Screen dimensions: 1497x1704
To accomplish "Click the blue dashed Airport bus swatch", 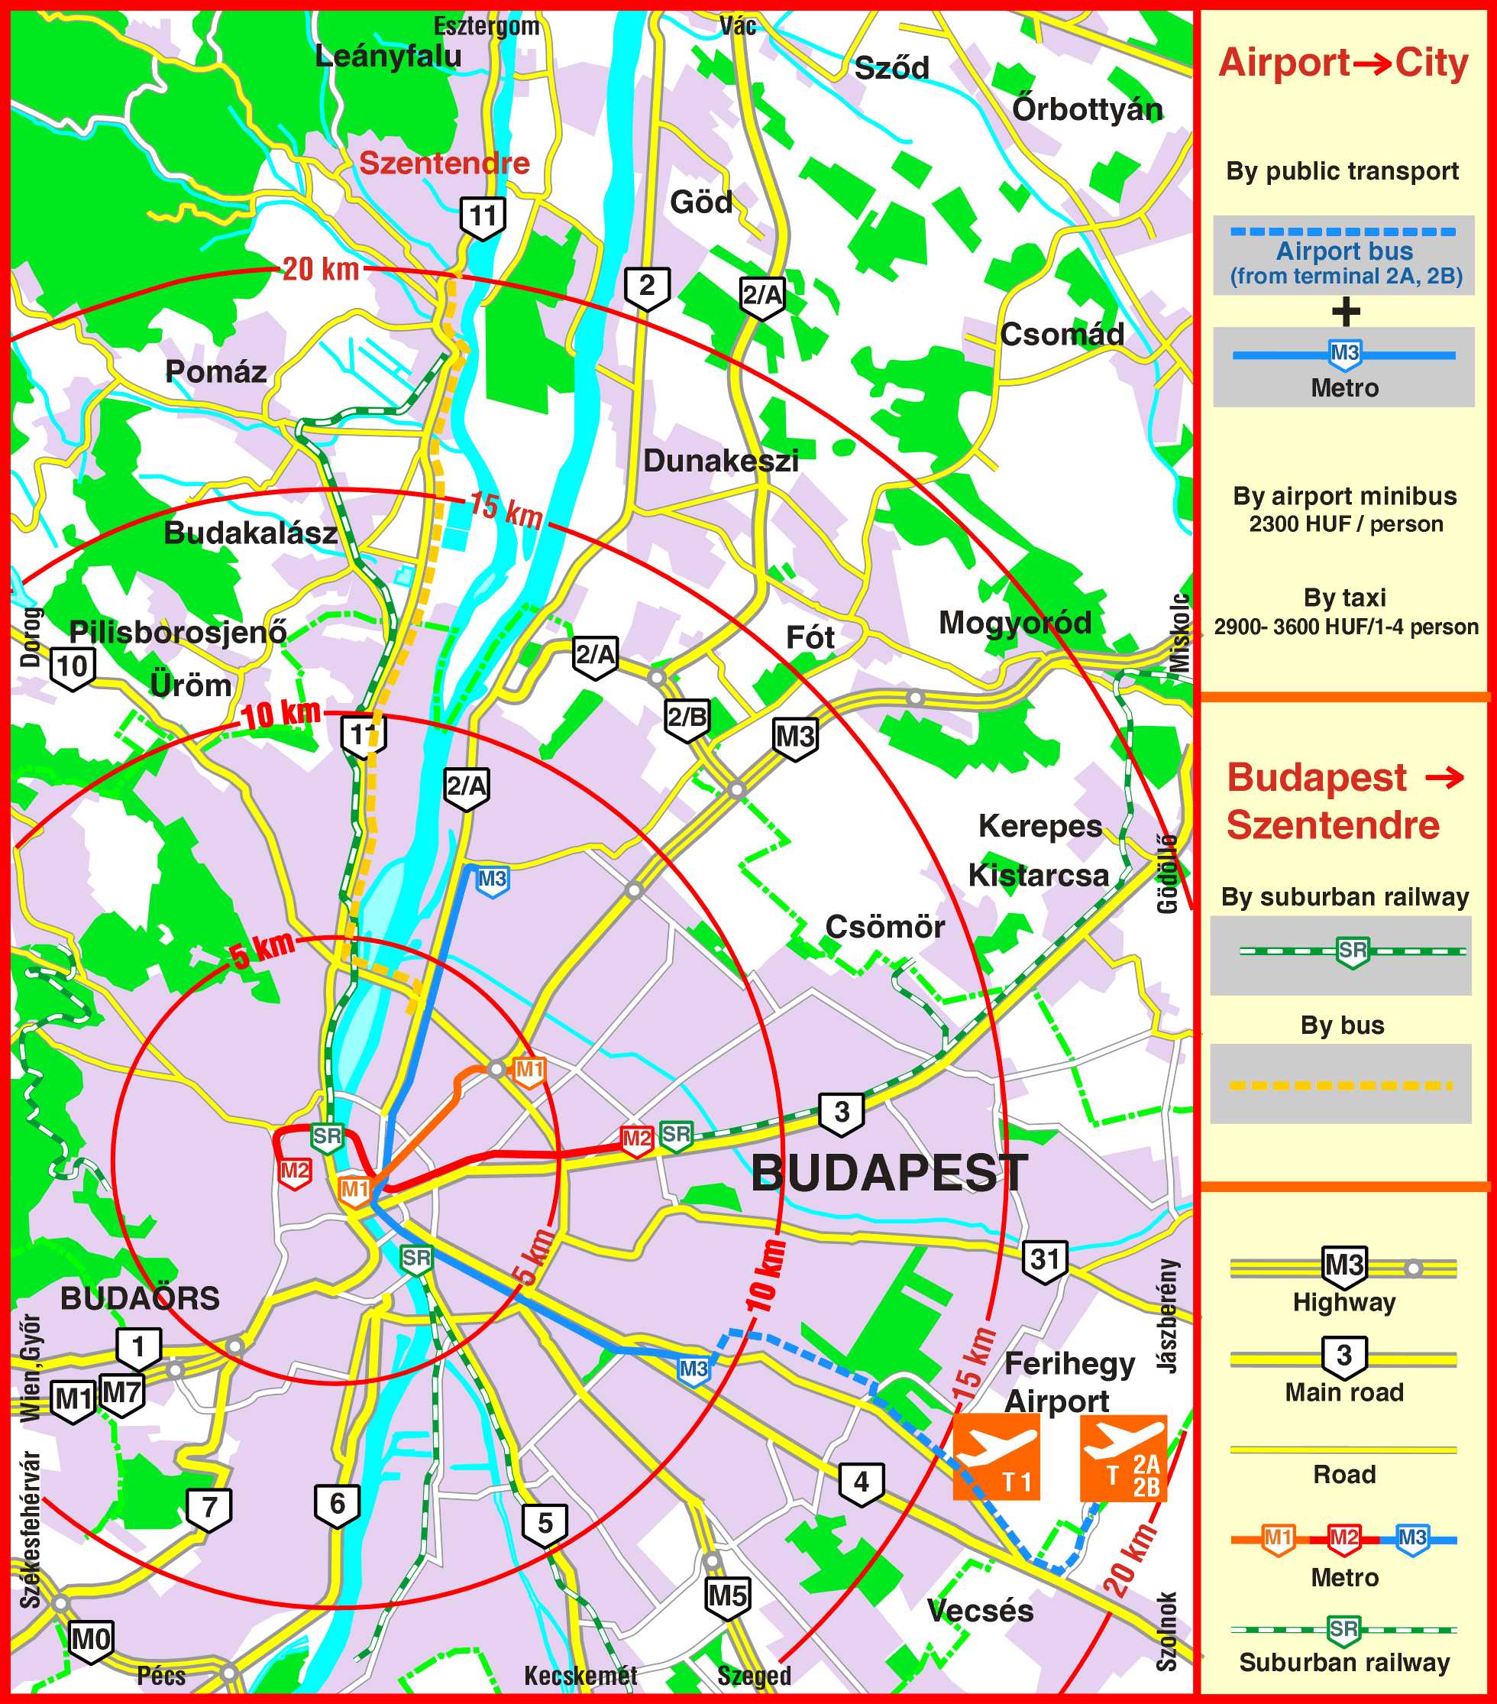I will (x=1343, y=255).
